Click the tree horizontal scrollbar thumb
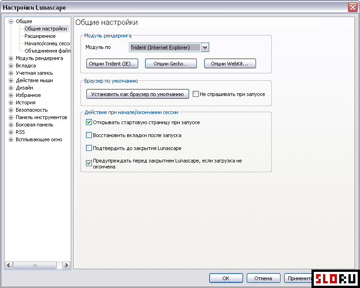 [35, 265]
